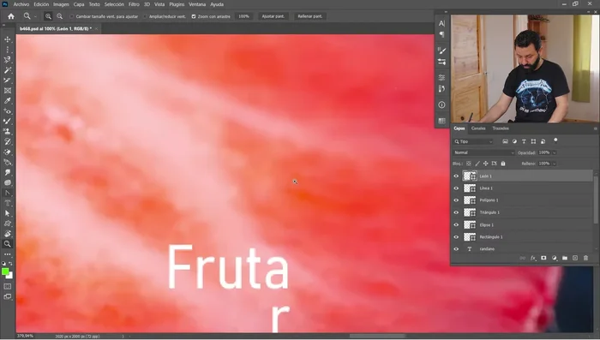Open the Archivo menu
600x340 pixels.
pyautogui.click(x=21, y=4)
